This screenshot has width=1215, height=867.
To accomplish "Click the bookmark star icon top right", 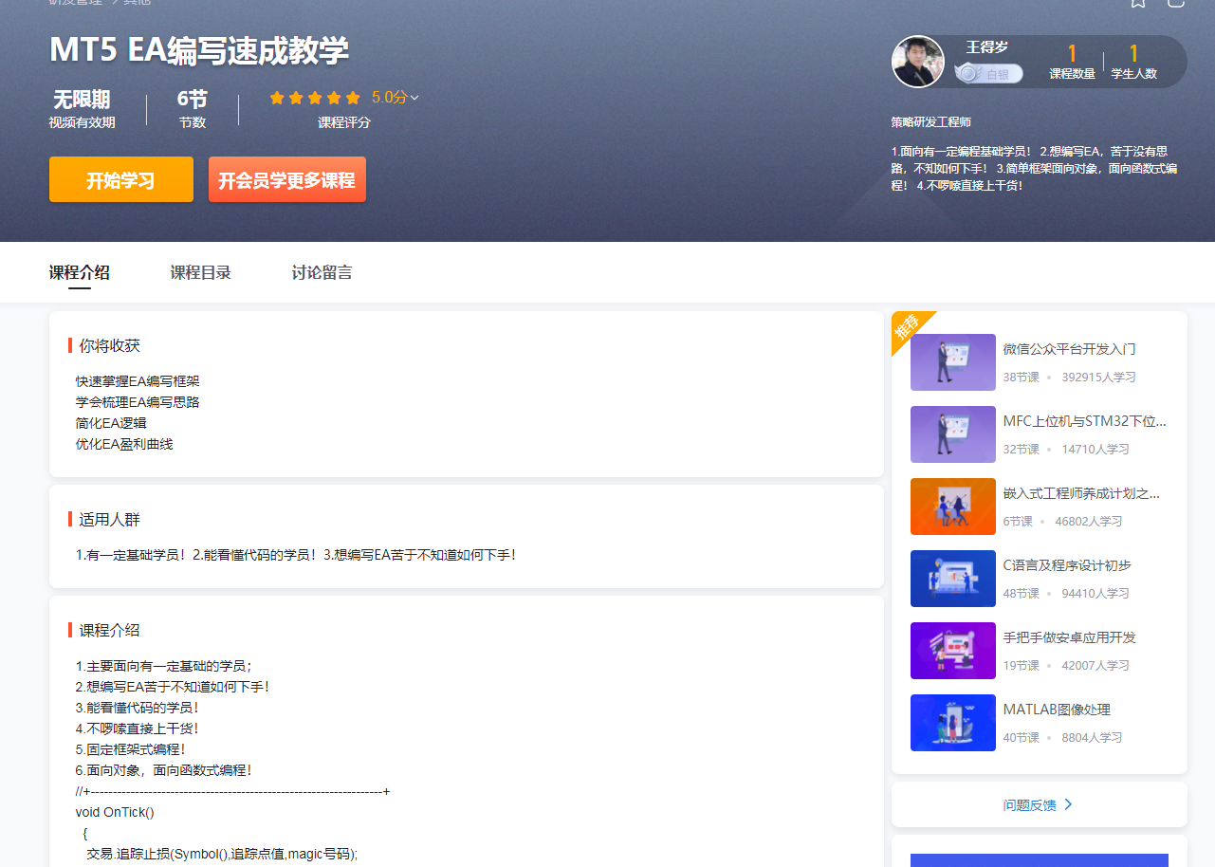I will tap(1138, 4).
